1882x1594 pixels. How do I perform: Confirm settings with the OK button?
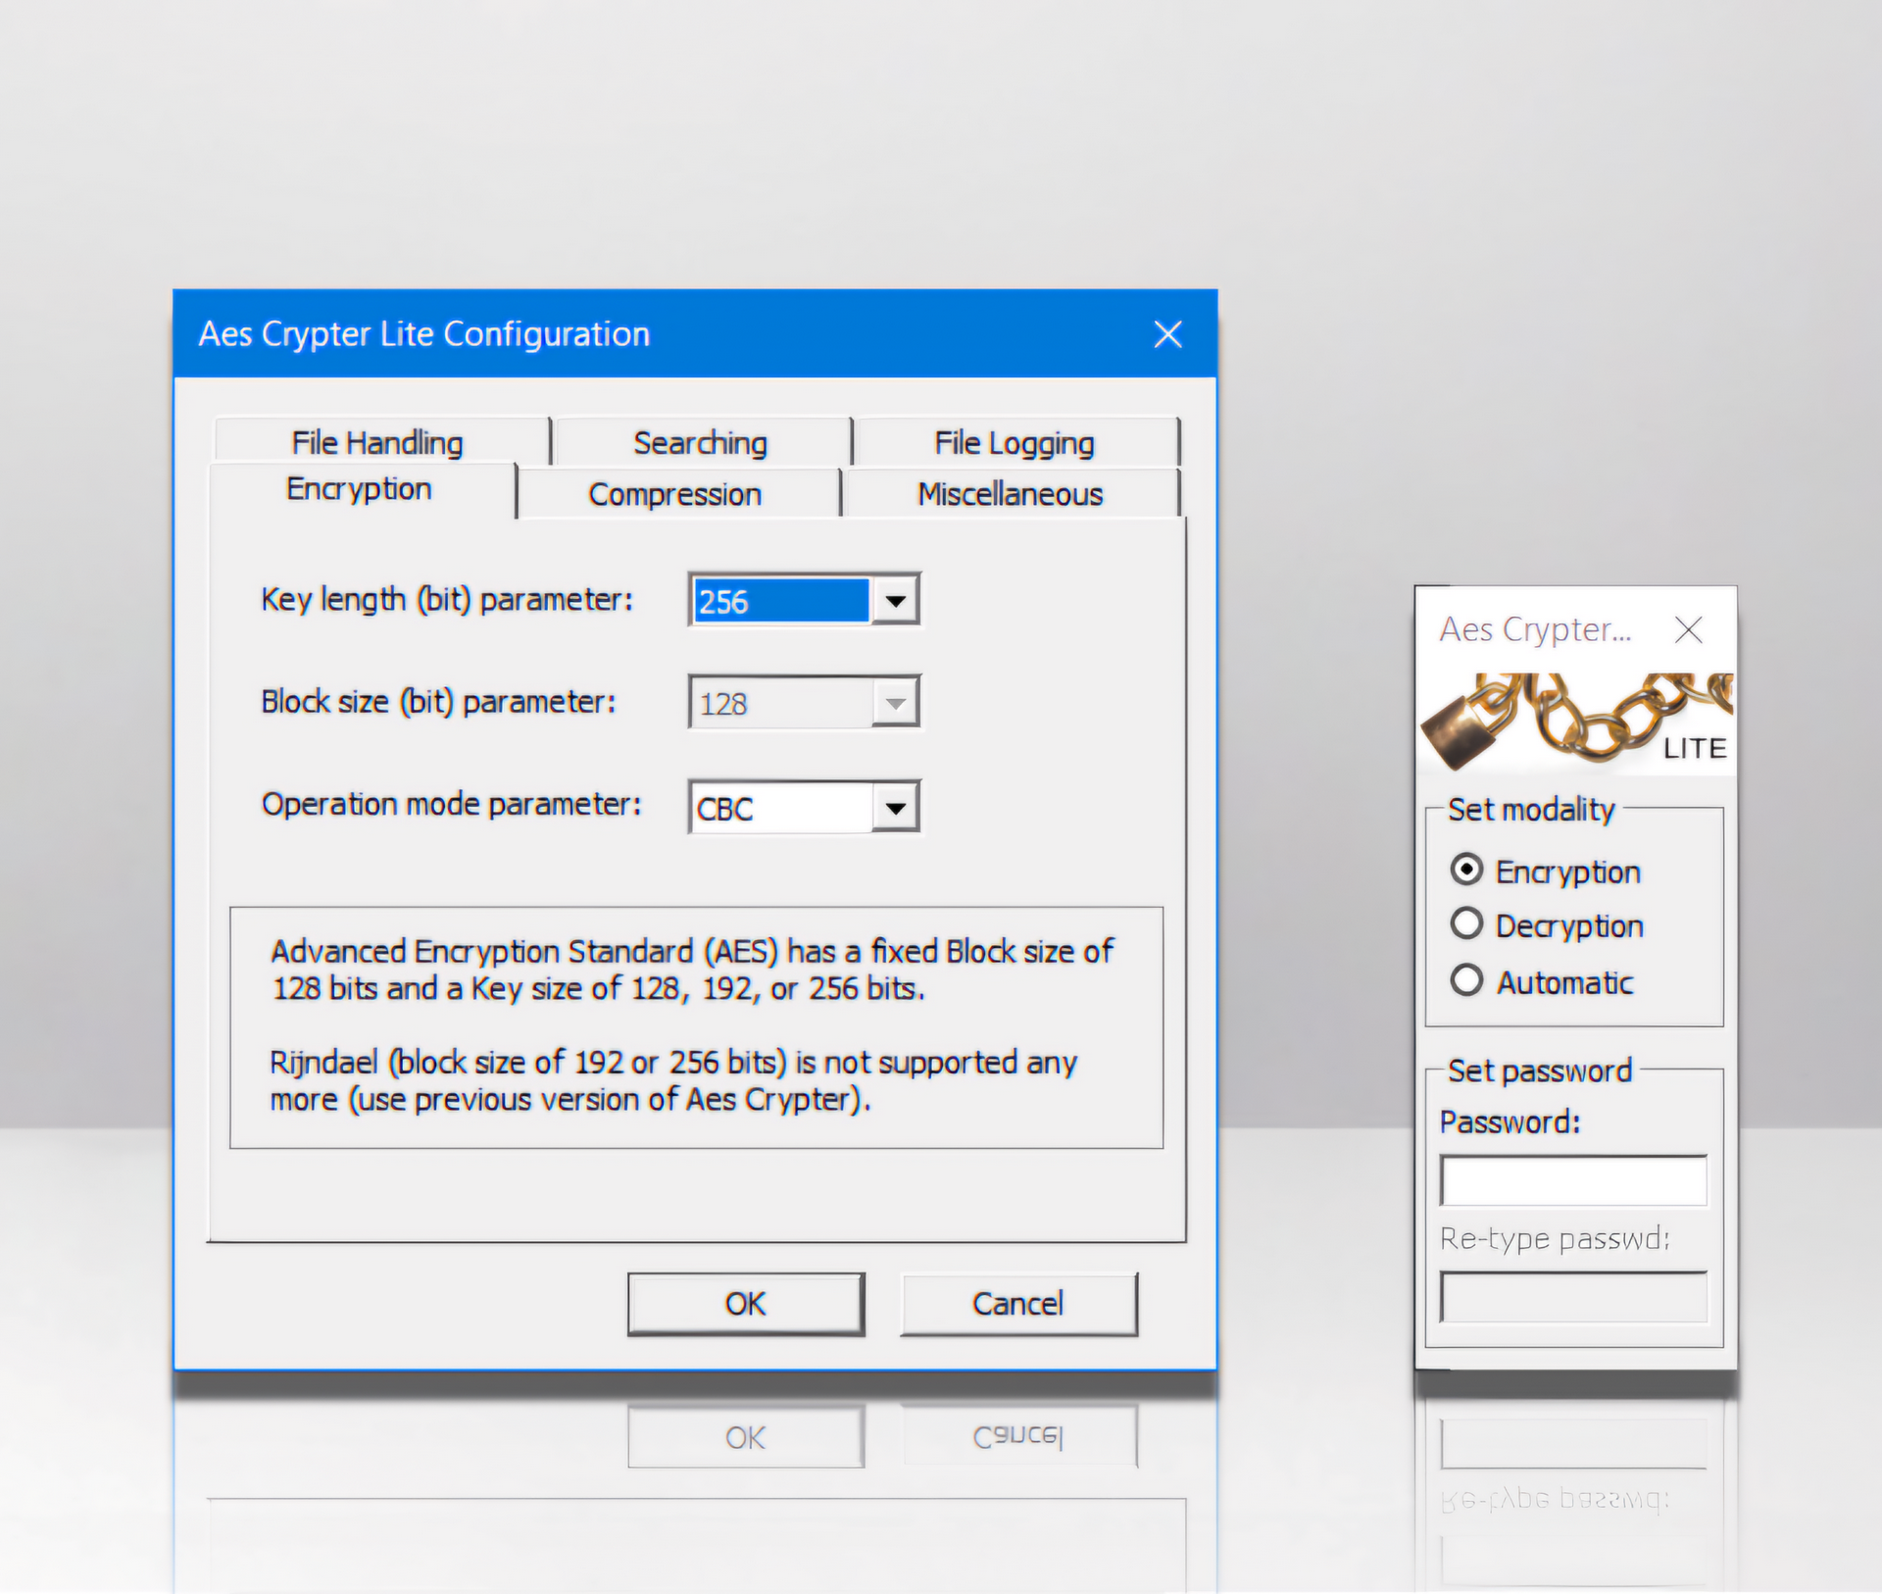pyautogui.click(x=746, y=1304)
